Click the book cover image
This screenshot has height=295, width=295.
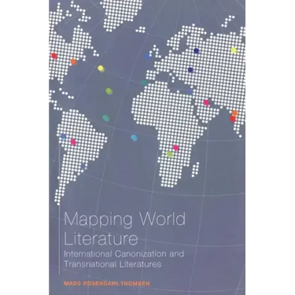[x=147, y=147]
